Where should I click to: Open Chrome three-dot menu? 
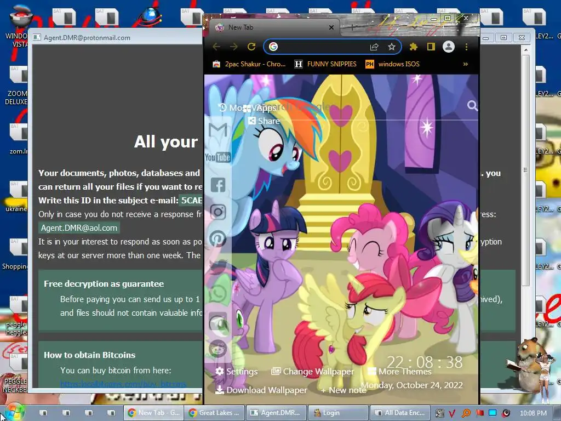[x=466, y=47]
